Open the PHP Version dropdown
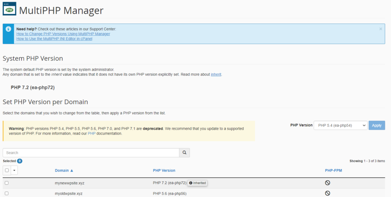 340,126
